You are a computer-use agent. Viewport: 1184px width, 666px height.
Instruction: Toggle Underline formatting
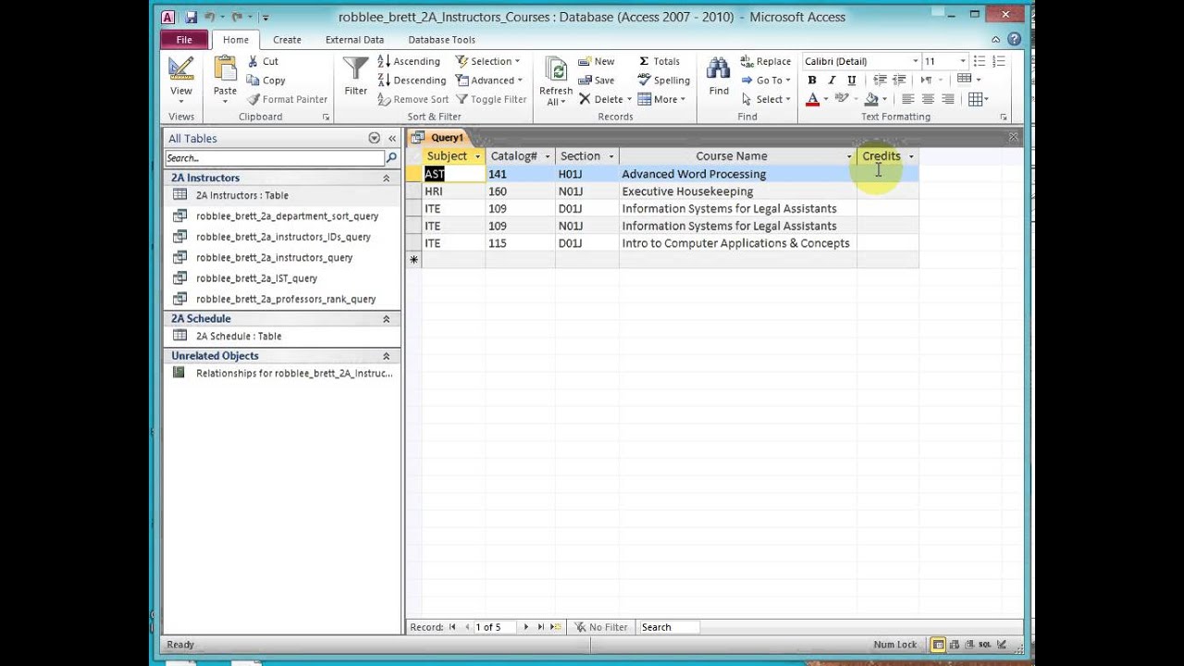(x=852, y=80)
